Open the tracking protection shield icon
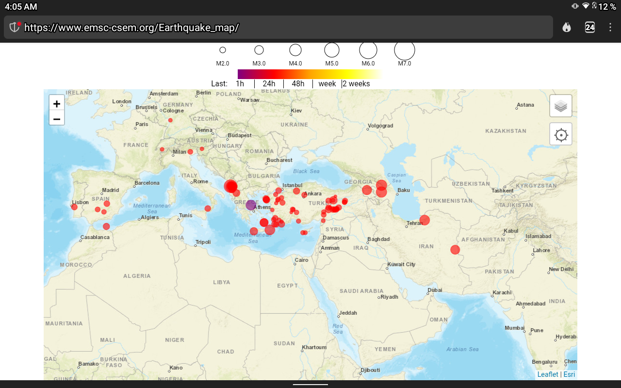The width and height of the screenshot is (621, 388). (x=15, y=27)
